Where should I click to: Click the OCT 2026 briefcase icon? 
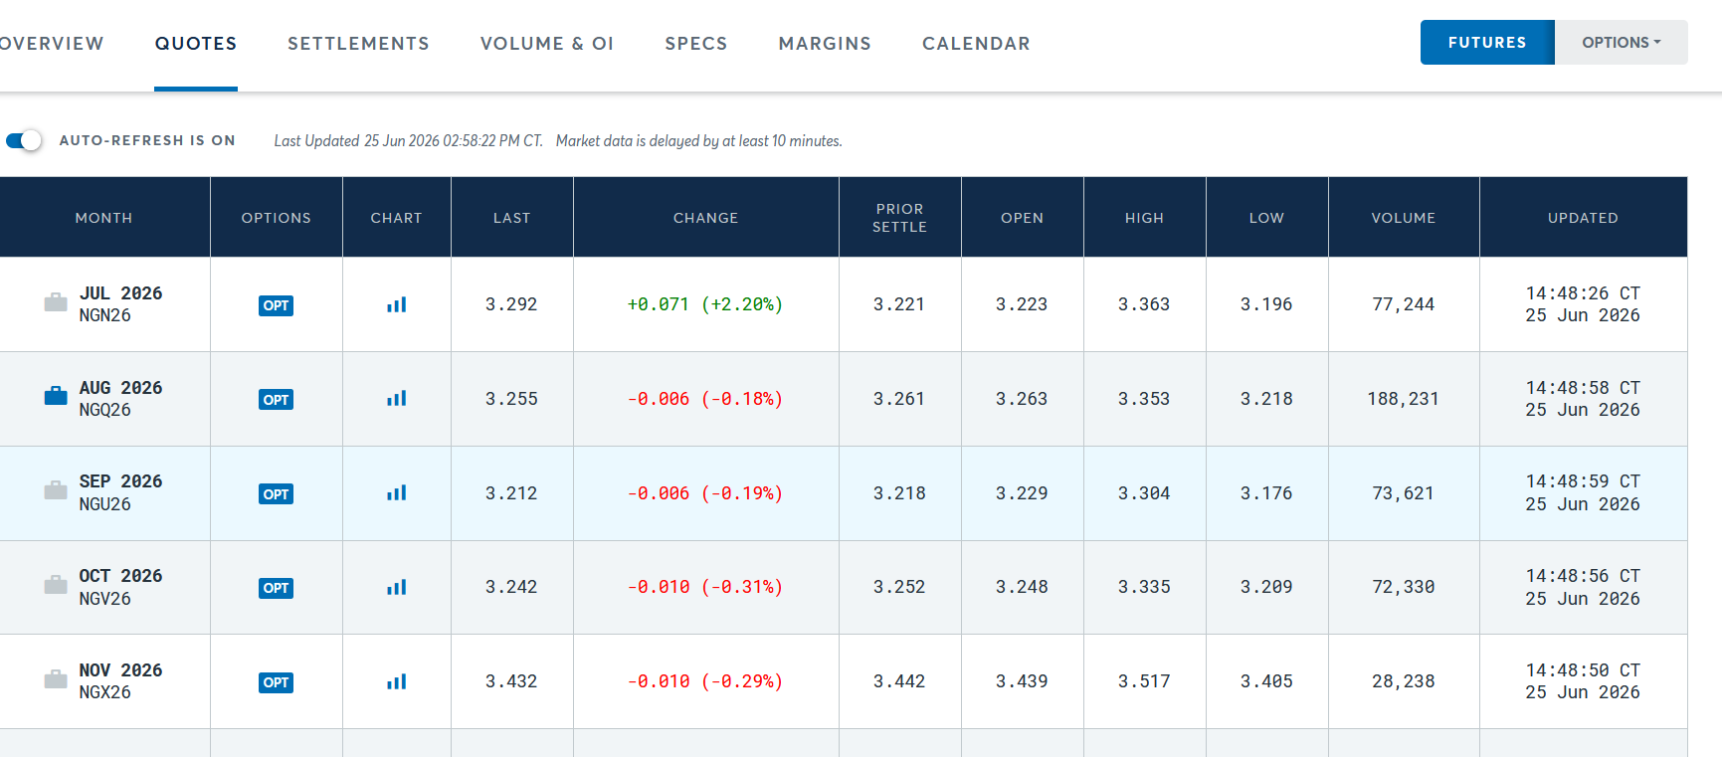coord(56,585)
